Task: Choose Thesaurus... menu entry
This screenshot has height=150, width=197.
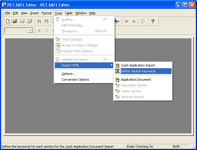Action: pyautogui.click(x=84, y=31)
